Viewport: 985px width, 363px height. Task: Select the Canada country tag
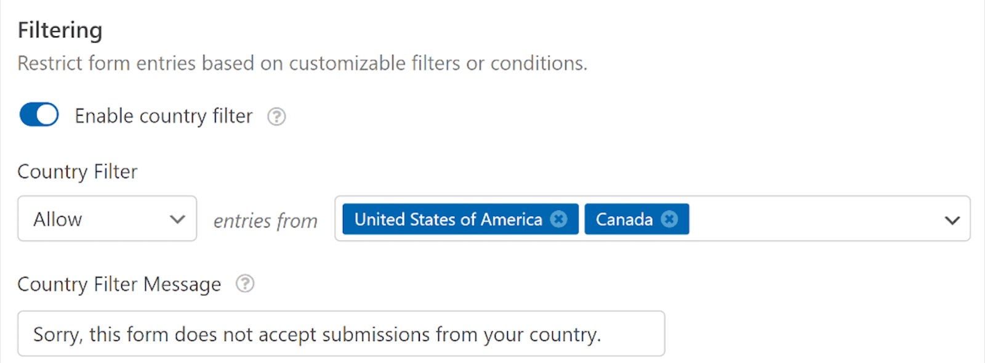625,219
